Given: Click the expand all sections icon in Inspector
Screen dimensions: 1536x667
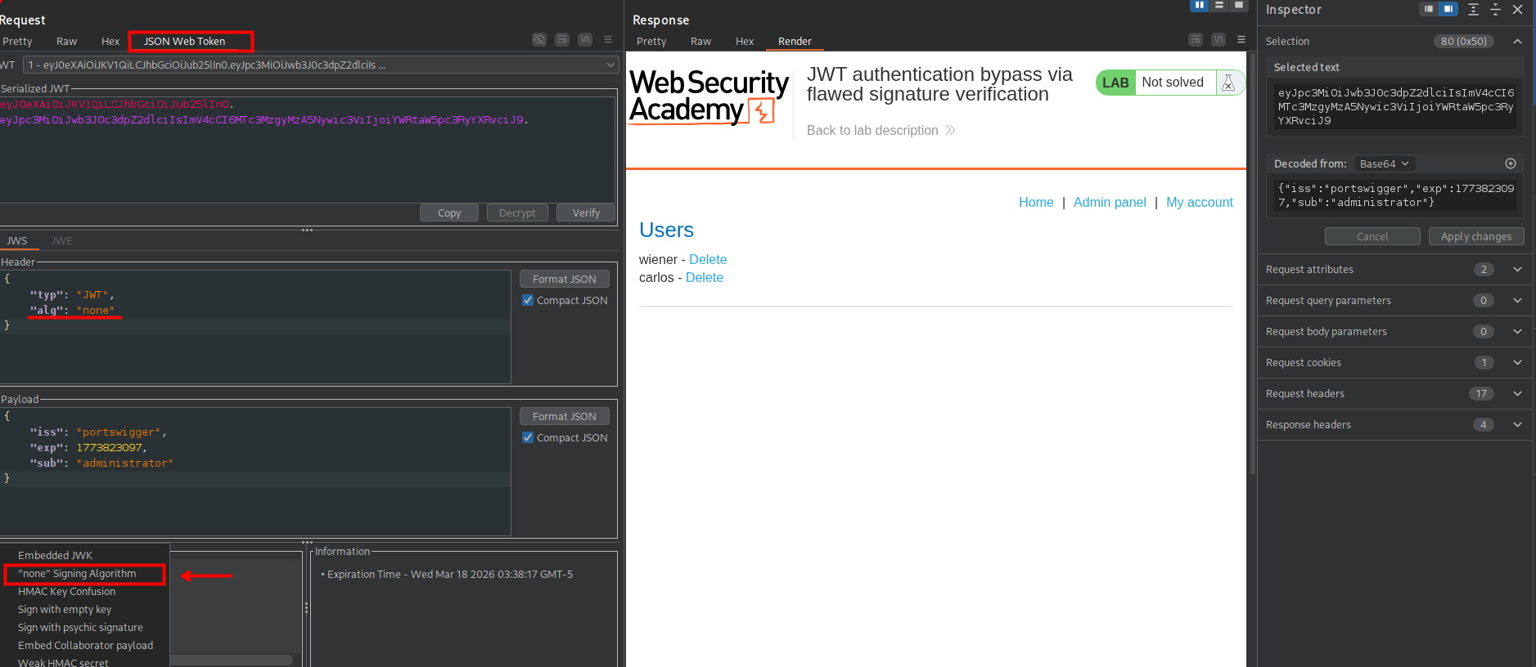Looking at the screenshot, I should [1473, 10].
